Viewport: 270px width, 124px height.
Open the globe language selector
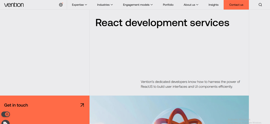(61, 5)
